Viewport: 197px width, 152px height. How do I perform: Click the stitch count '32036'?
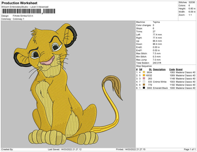click(192, 2)
